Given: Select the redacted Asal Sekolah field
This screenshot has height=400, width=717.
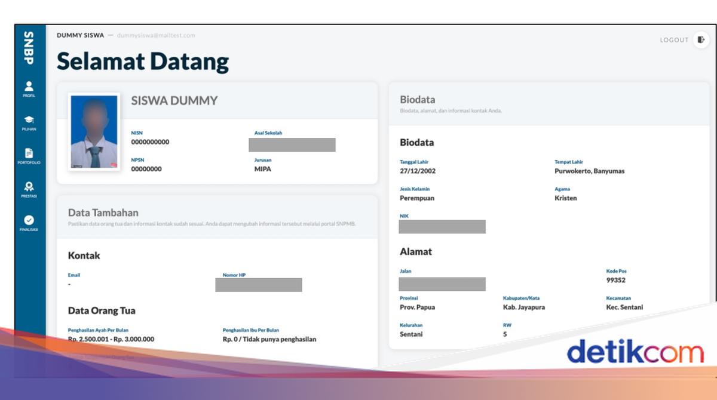Looking at the screenshot, I should pos(292,144).
